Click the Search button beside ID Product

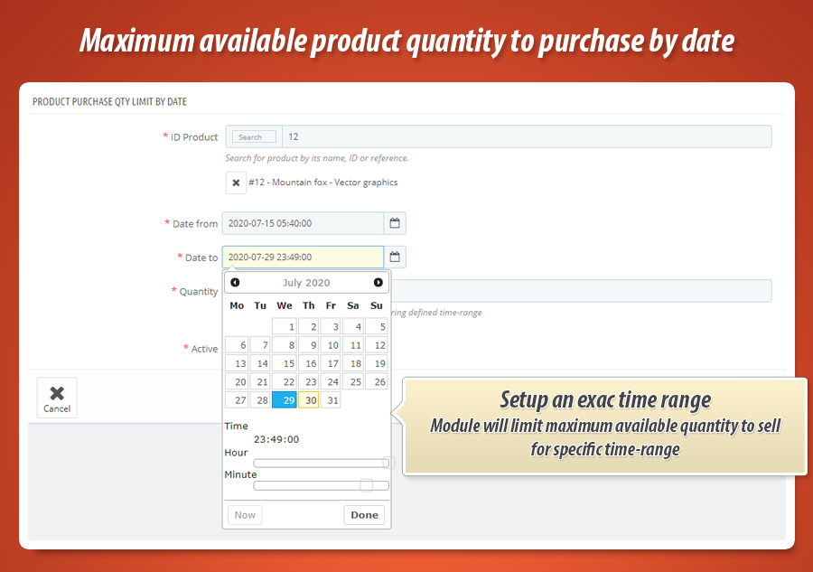[254, 137]
